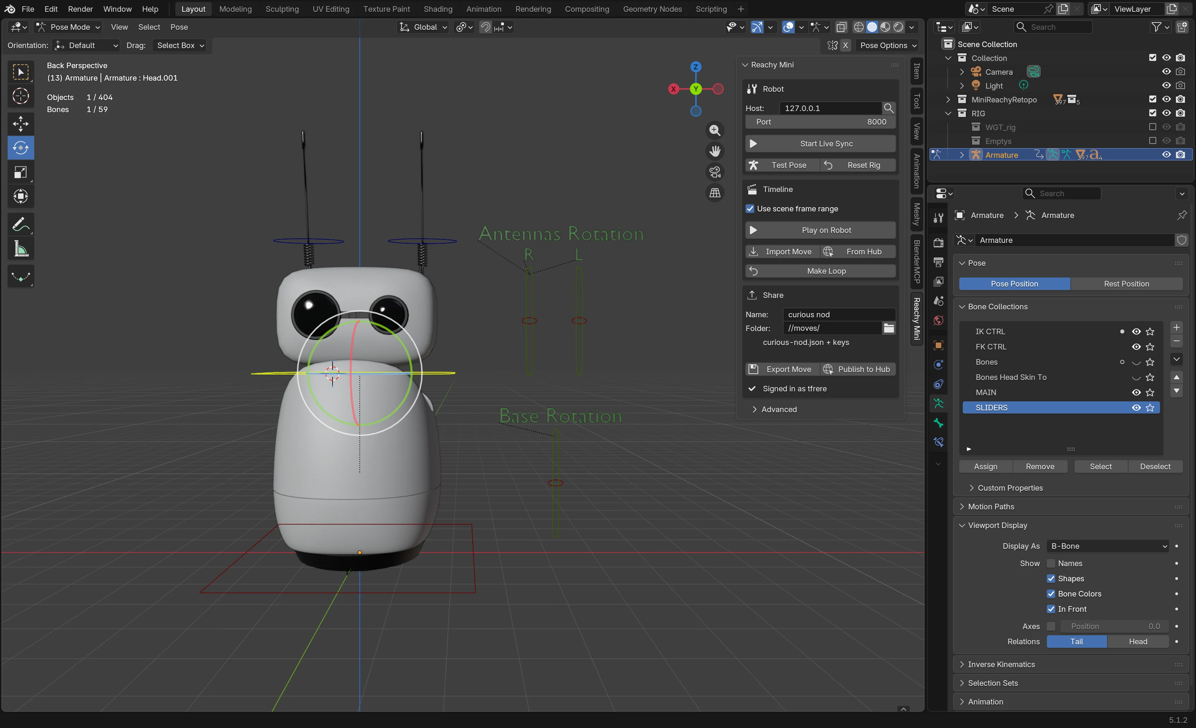
Task: Open Bone Constraints properties tab icon
Action: 938,442
